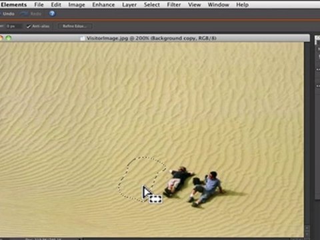This screenshot has width=320, height=240.
Task: Open the Filter menu
Action: tap(174, 5)
